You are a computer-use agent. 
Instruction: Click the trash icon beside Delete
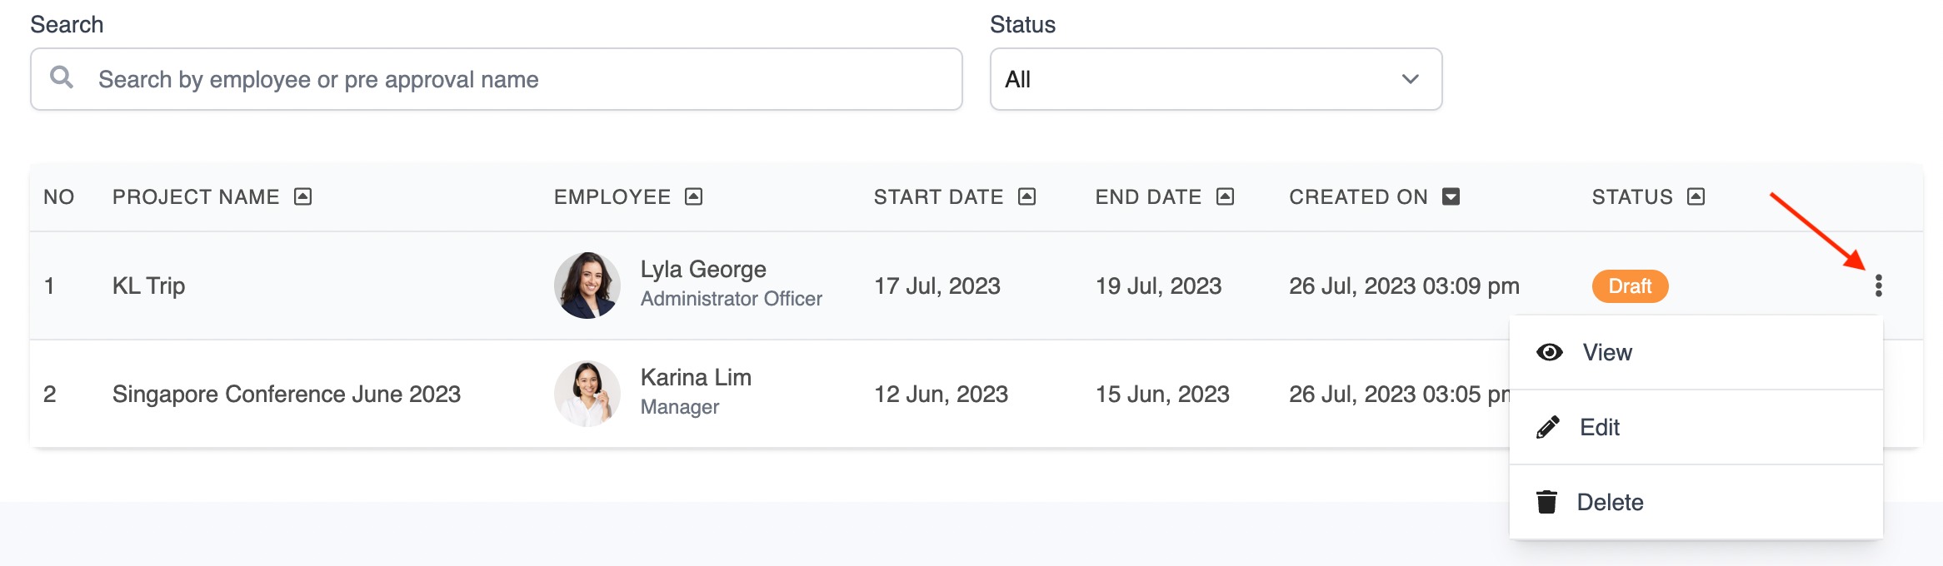[1546, 502]
